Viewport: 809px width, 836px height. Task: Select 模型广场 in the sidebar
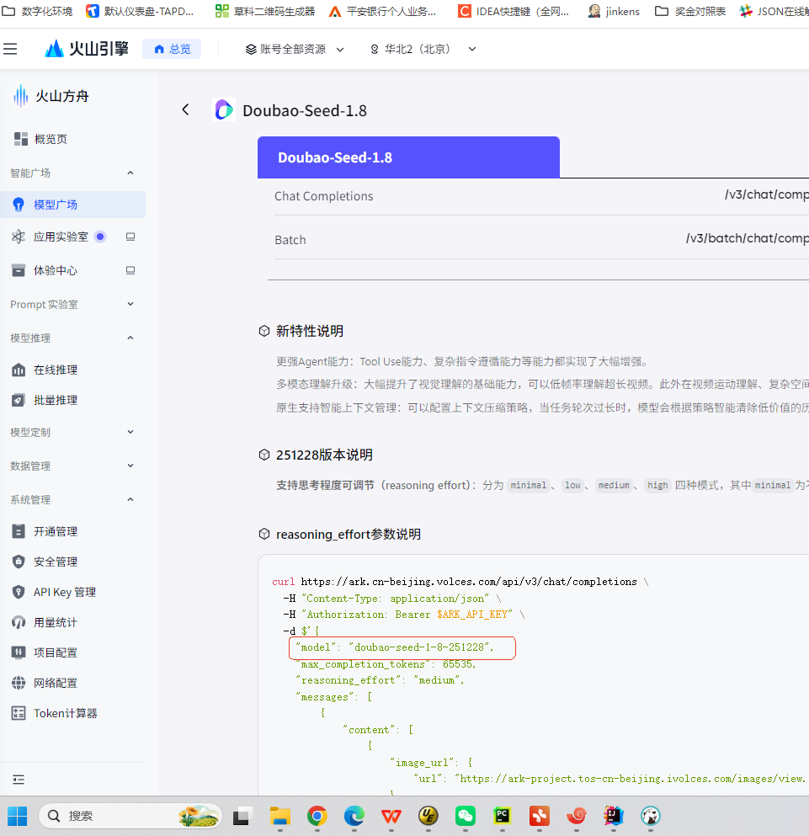73,205
